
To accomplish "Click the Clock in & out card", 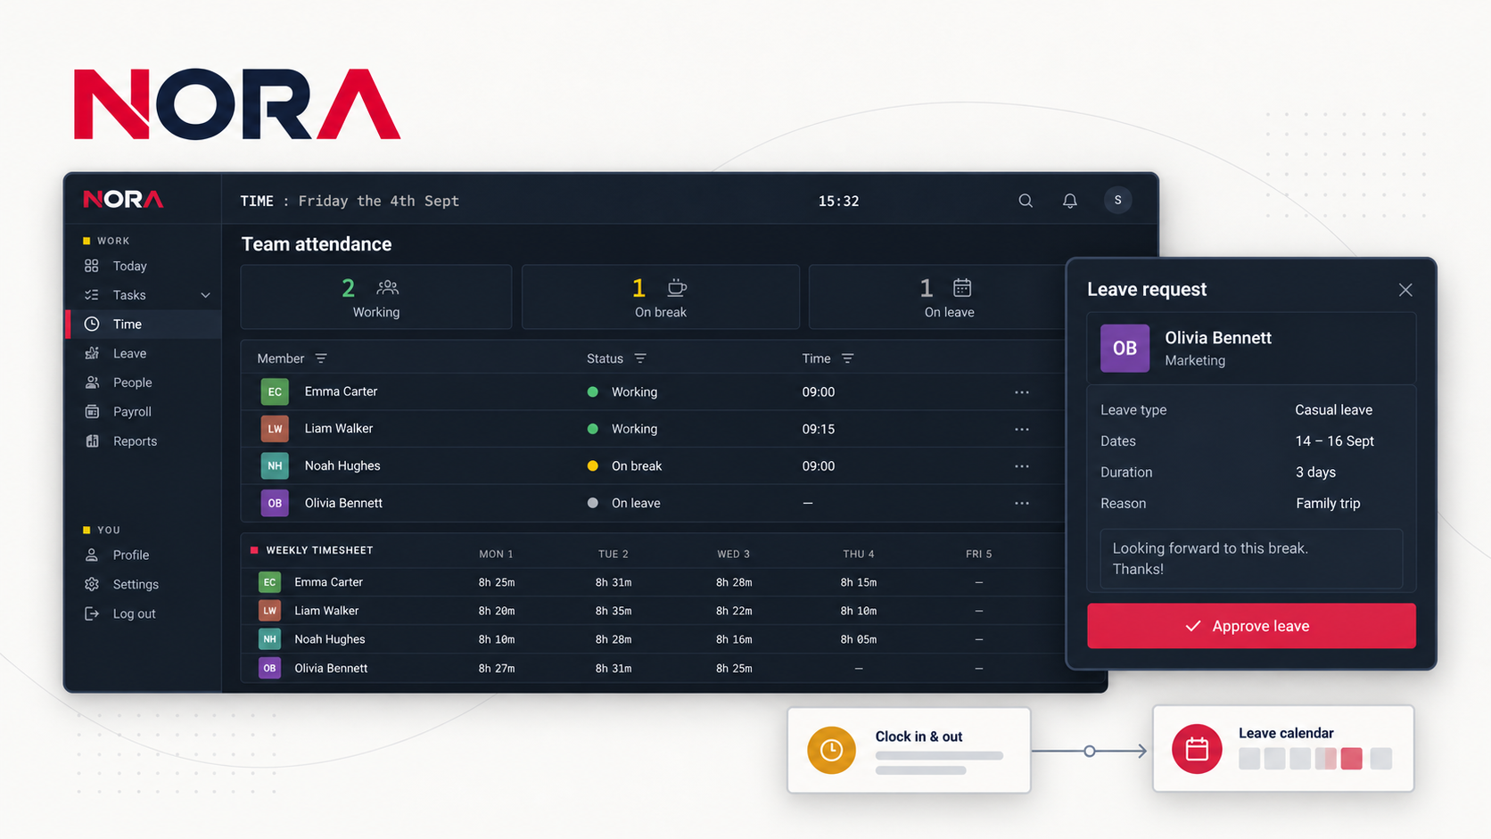I will coord(909,750).
